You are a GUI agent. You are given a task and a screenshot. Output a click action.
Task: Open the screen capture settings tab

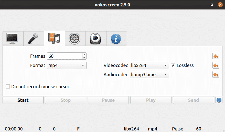(13, 39)
